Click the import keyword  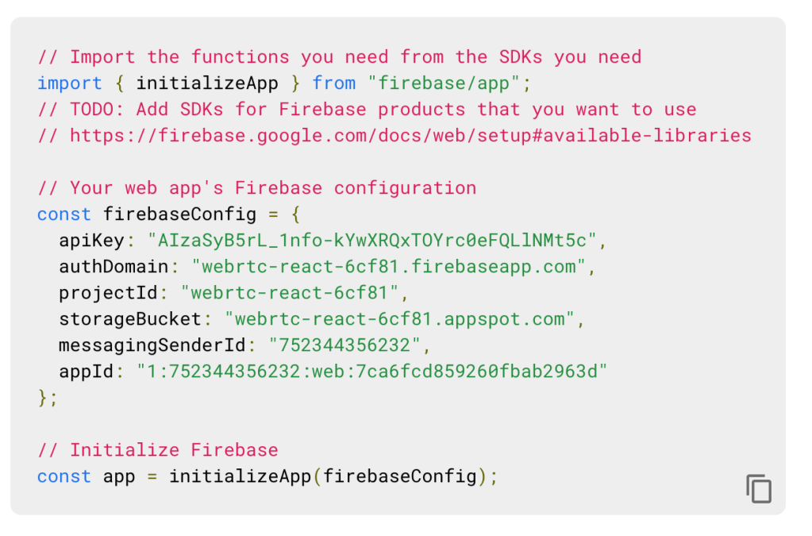tap(70, 83)
